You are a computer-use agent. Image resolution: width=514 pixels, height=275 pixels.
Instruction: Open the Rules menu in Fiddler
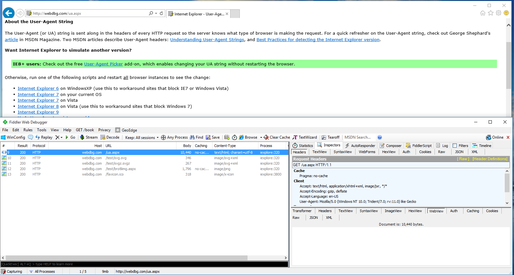(x=28, y=130)
